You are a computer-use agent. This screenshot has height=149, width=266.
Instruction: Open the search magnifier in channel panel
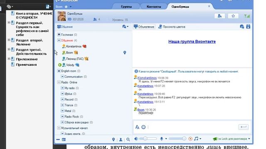(x=128, y=139)
